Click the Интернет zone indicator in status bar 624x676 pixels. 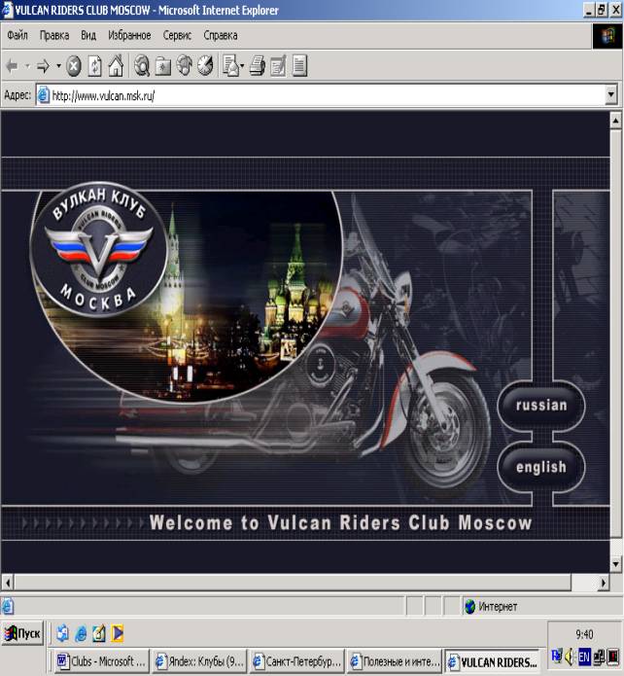click(x=541, y=607)
